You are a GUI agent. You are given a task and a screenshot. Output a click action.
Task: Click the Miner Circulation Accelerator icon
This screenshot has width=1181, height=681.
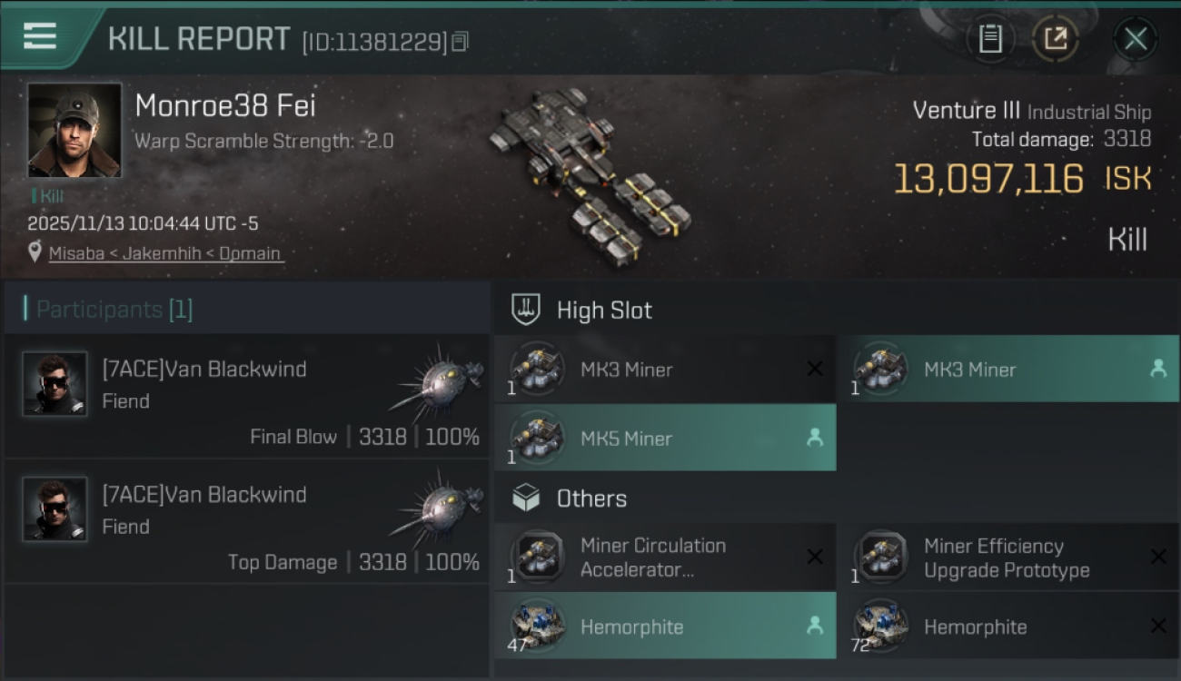tap(537, 557)
